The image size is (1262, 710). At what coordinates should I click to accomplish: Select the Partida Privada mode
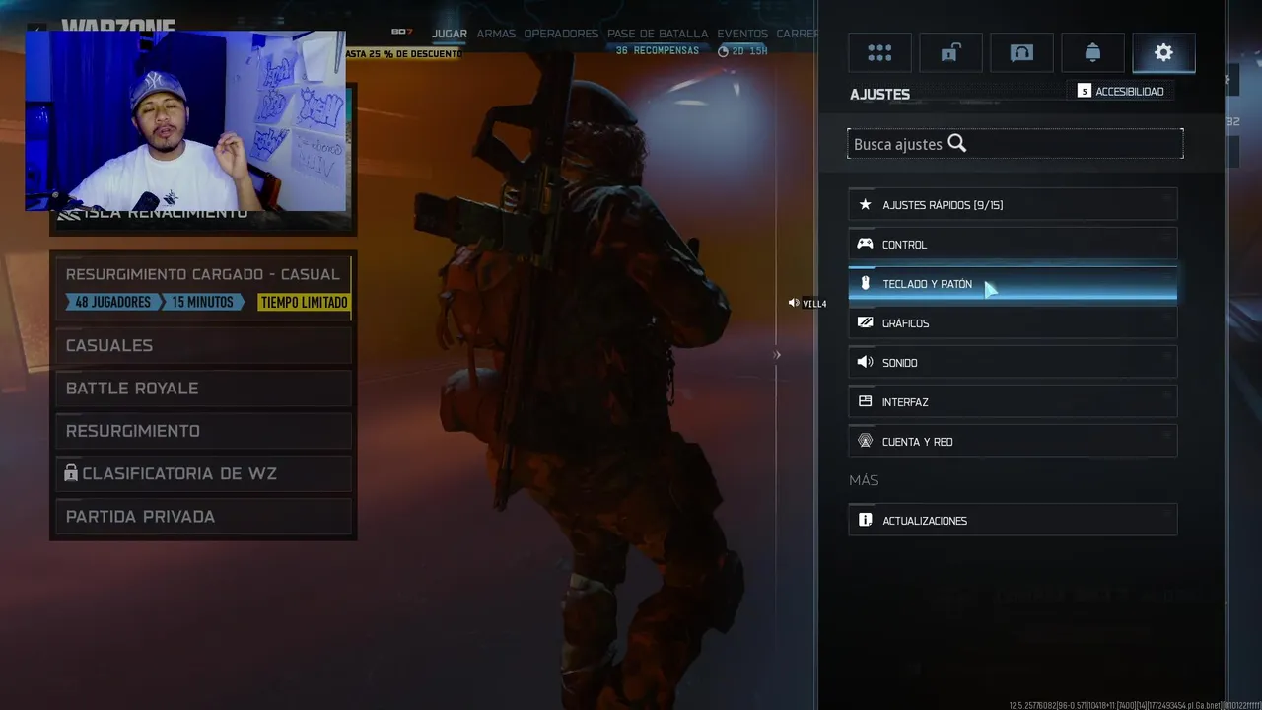click(203, 516)
